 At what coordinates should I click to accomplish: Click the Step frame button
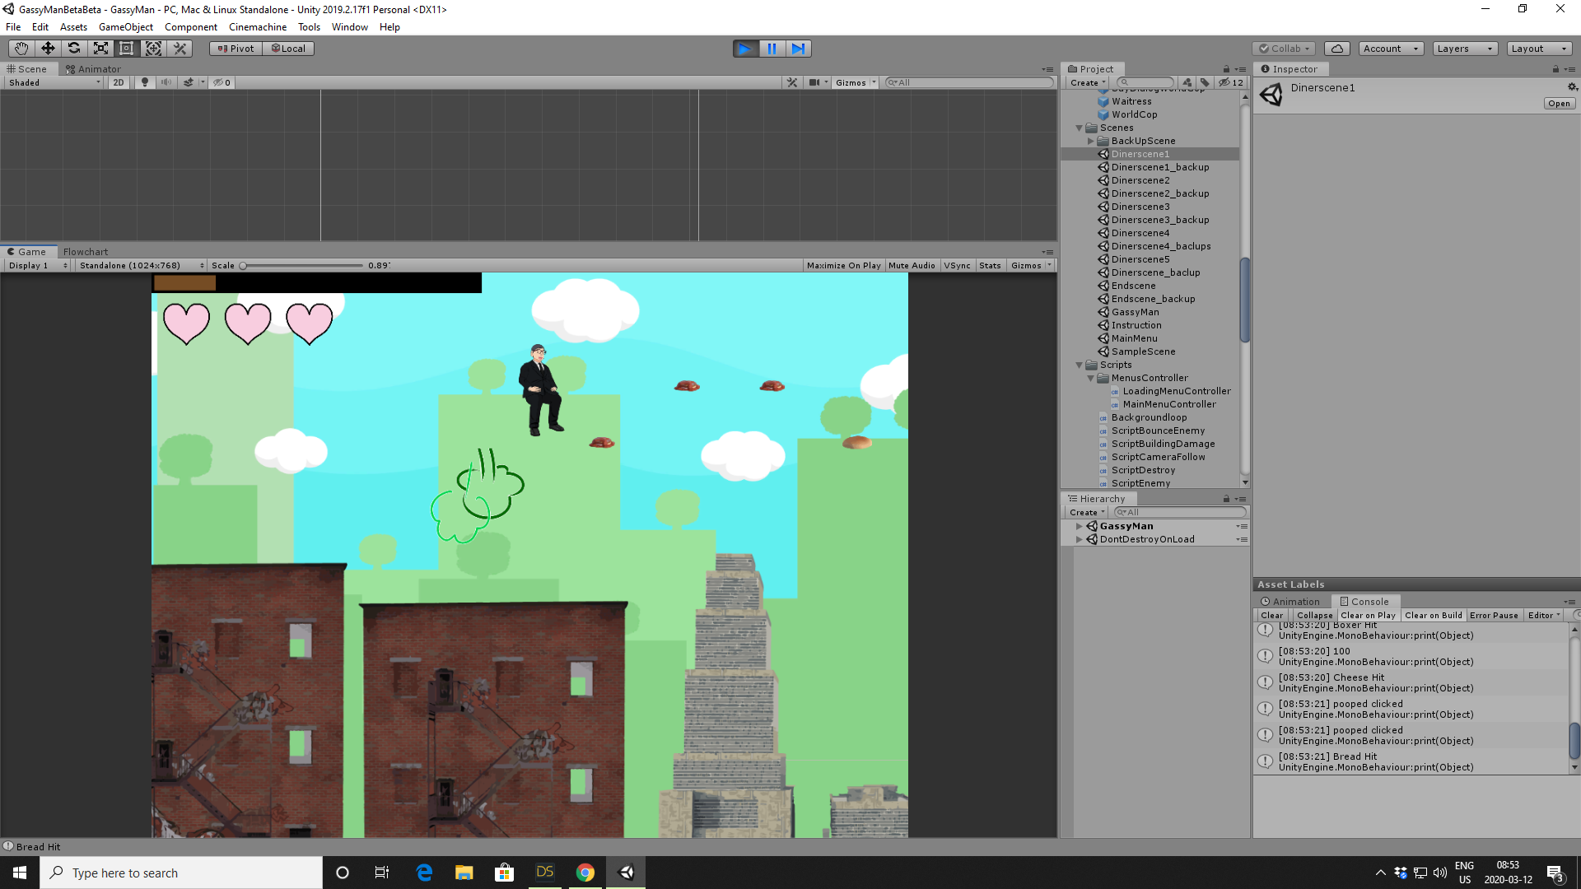click(x=798, y=49)
